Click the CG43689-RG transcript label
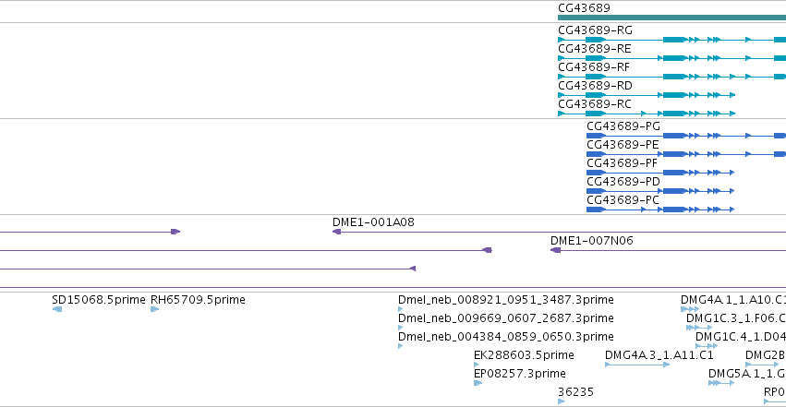 point(595,30)
